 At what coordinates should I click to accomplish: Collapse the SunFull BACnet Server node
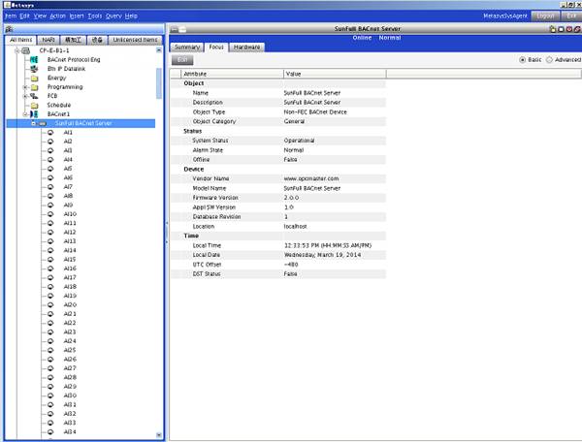[33, 123]
